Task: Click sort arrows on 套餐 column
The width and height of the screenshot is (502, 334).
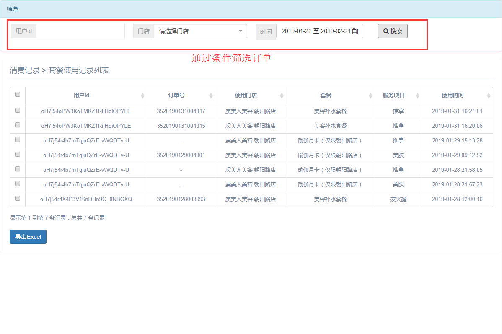Action: 370,96
